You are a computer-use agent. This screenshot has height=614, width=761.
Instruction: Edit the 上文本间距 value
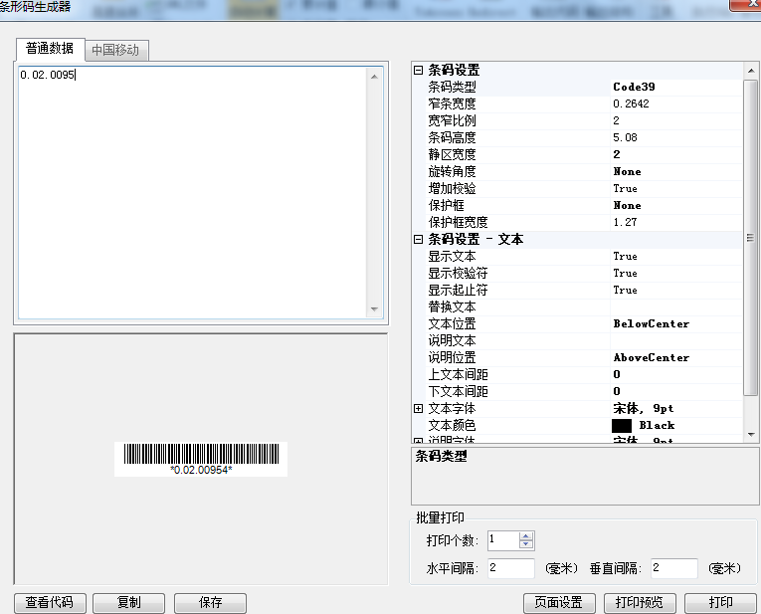click(x=676, y=375)
